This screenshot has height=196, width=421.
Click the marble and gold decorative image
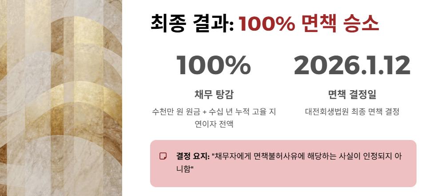(61, 98)
